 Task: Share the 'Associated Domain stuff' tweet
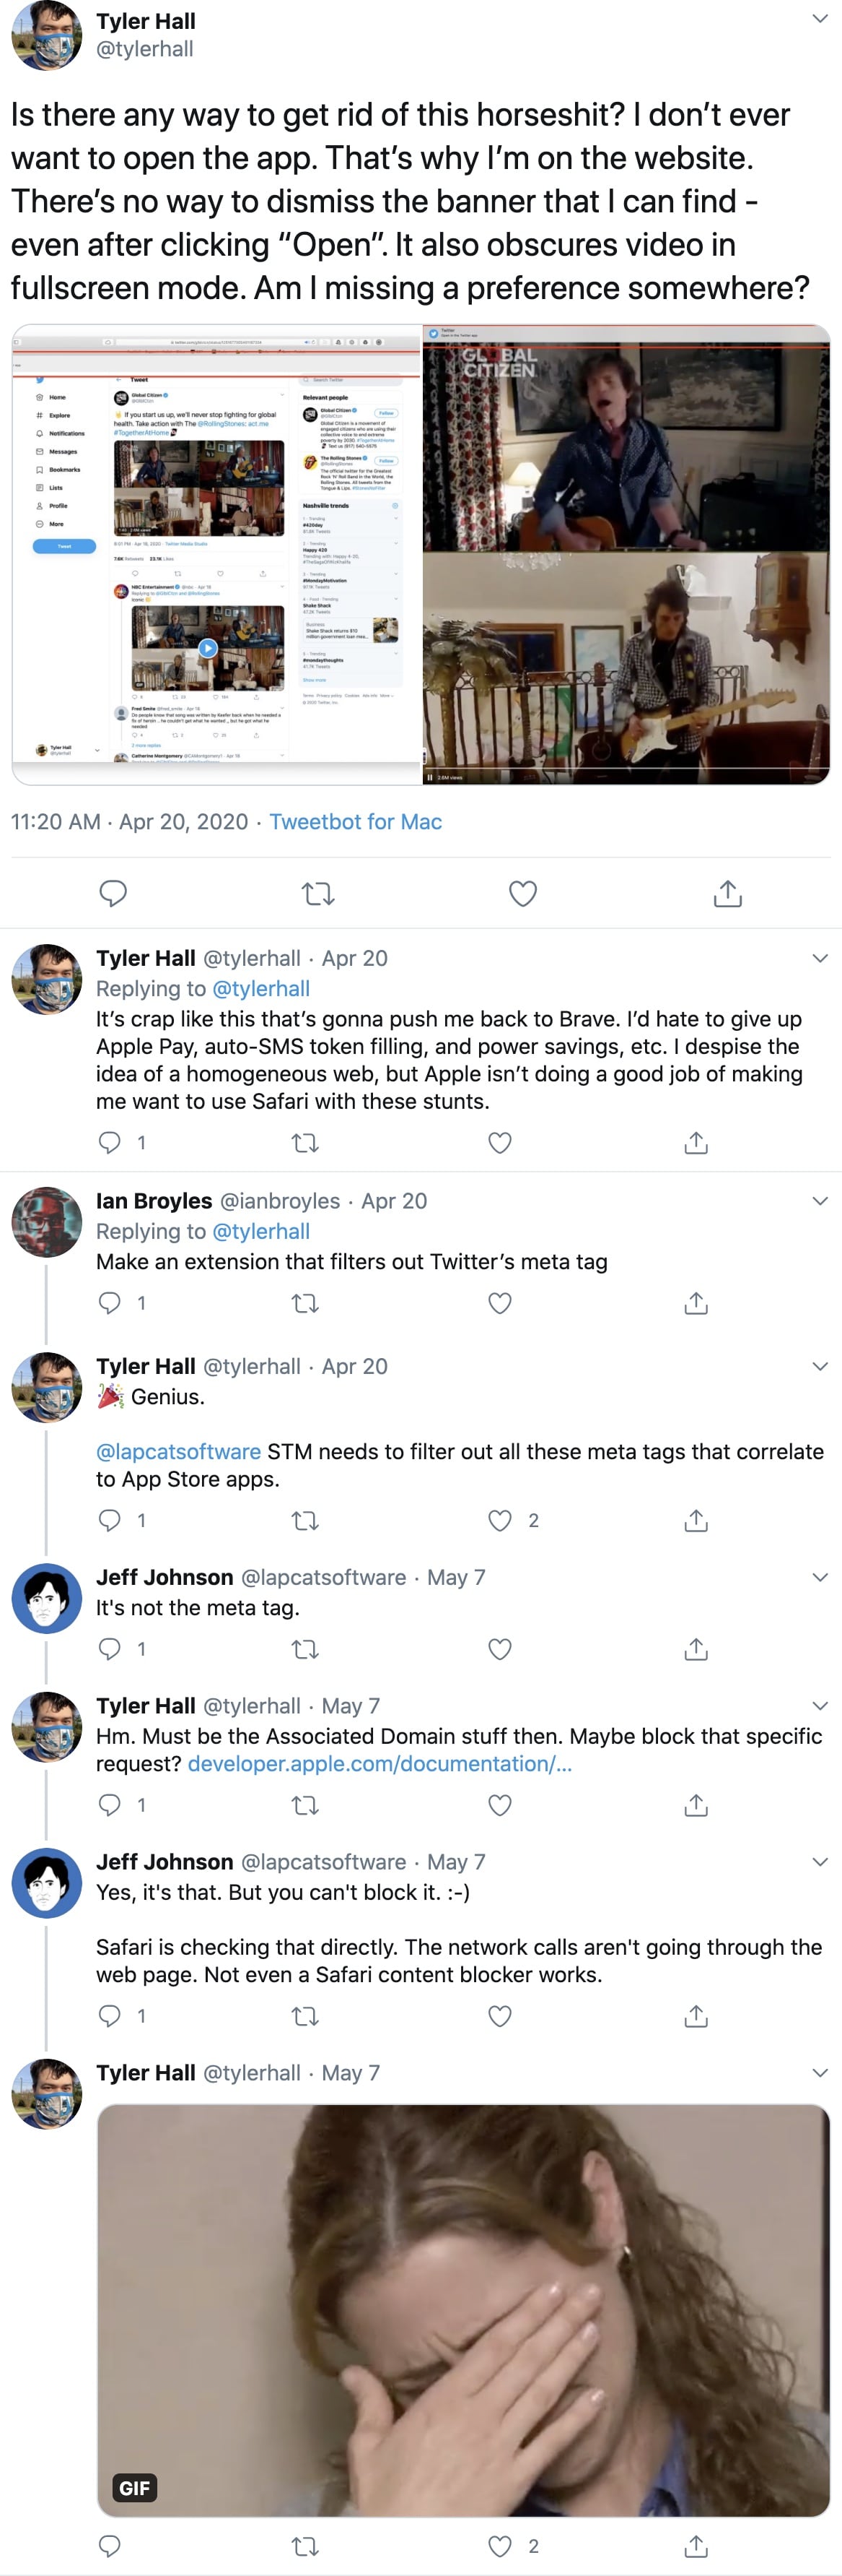pos(696,1805)
